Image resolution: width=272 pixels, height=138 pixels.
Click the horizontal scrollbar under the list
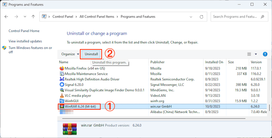[x=154, y=119]
